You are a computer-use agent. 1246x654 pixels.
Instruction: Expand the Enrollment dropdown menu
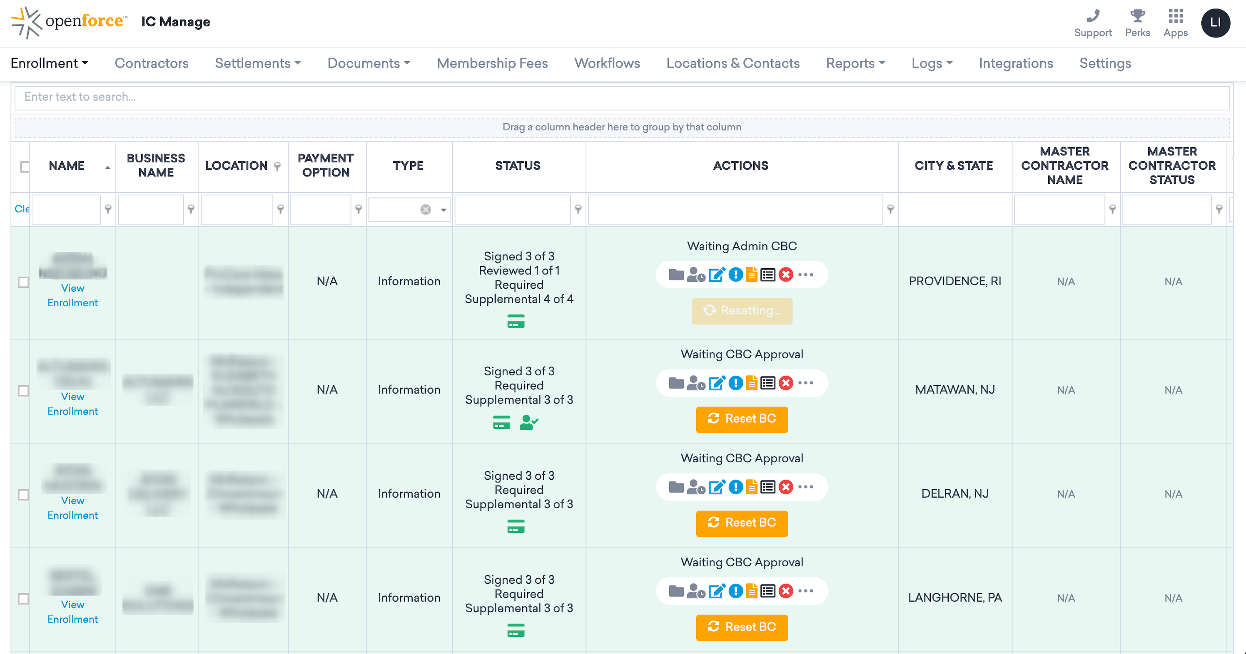pyautogui.click(x=49, y=63)
